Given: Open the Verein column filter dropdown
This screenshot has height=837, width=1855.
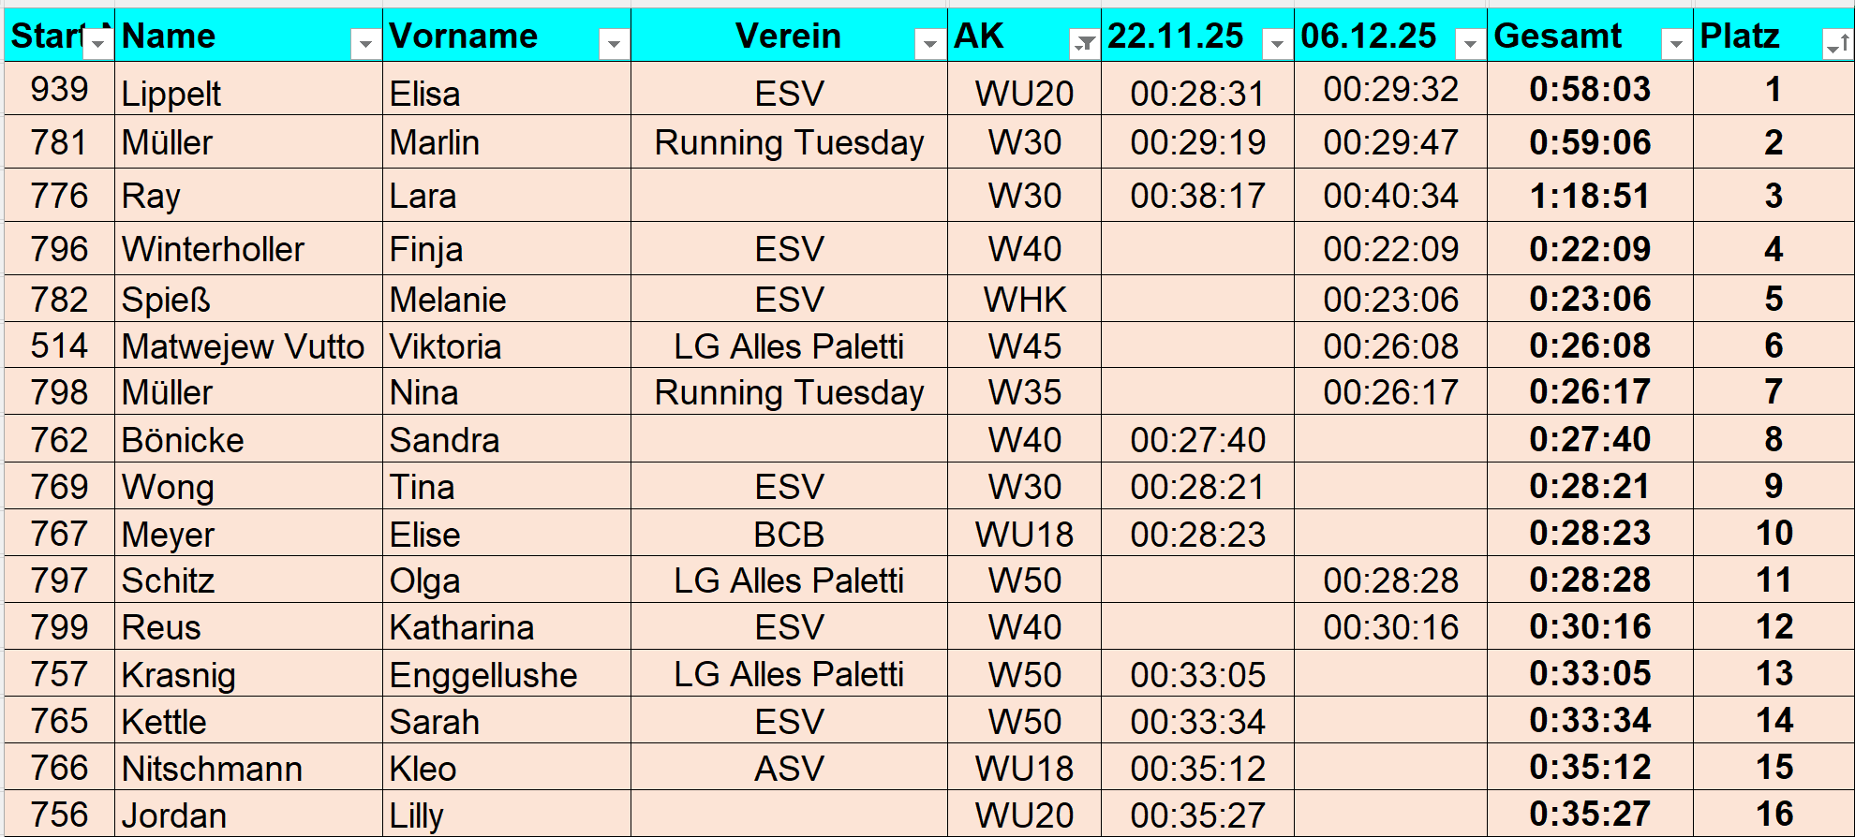Looking at the screenshot, I should (x=929, y=43).
